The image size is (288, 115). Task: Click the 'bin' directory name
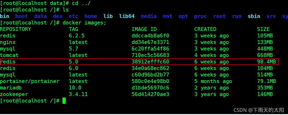pos(4,16)
